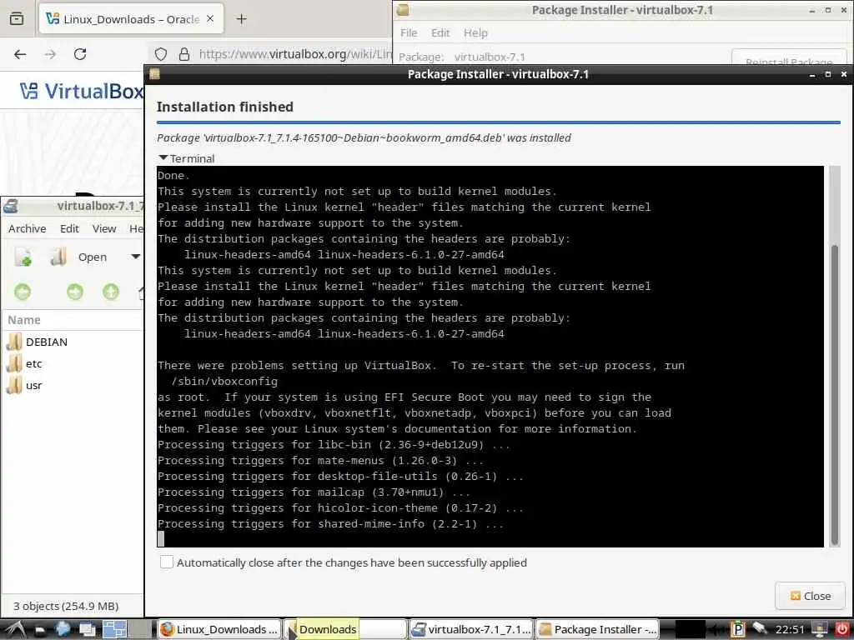Open the Edit menu in archive manager
The width and height of the screenshot is (854, 640).
pos(69,228)
